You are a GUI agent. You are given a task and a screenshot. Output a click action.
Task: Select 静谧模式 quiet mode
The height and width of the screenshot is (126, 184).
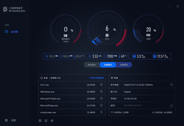tap(92, 65)
